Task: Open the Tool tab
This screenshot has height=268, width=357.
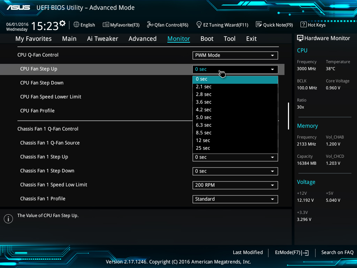Action: (x=229, y=39)
